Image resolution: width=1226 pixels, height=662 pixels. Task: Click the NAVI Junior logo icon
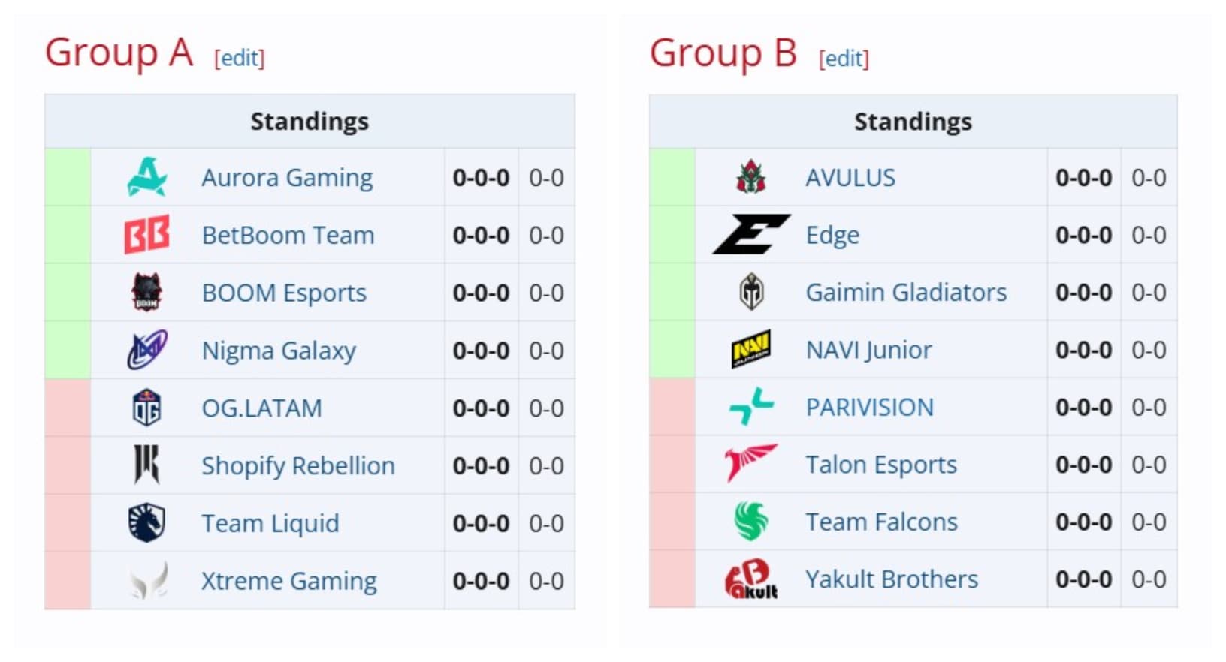pos(750,350)
